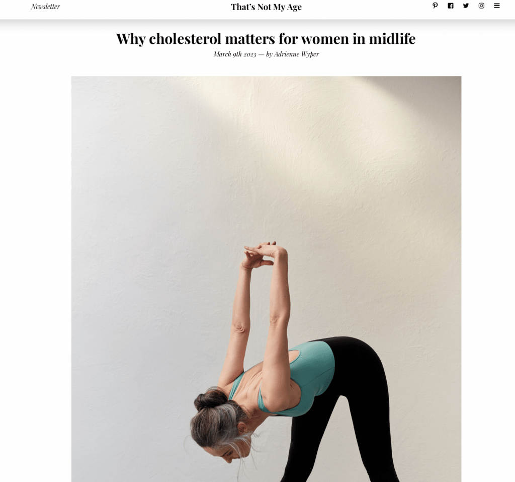
Task: Click the word "Age" in site title
Action: click(x=294, y=7)
